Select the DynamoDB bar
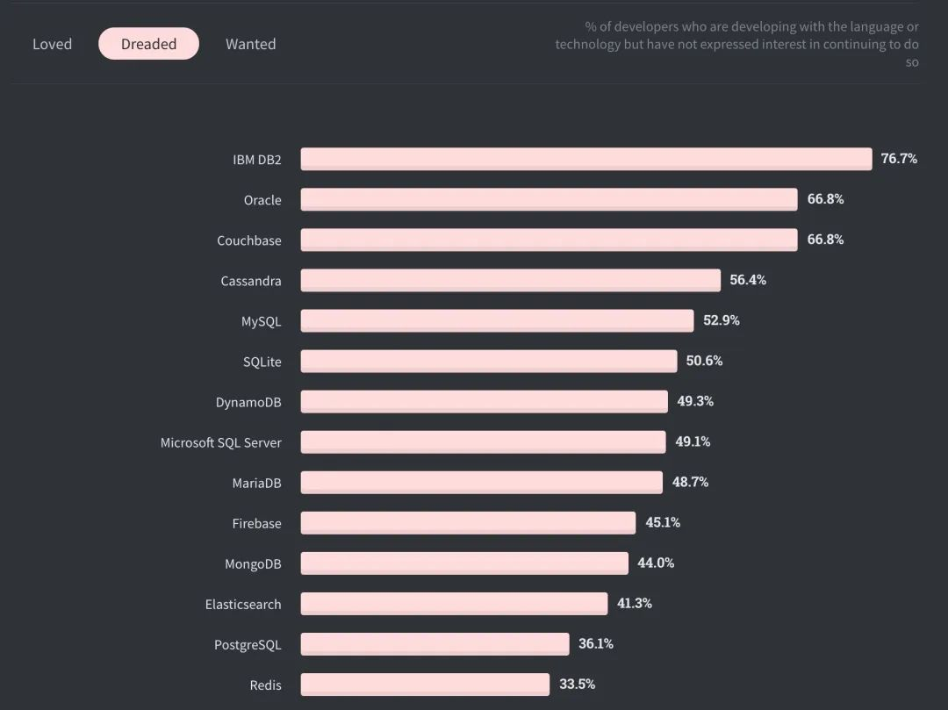 click(x=485, y=402)
